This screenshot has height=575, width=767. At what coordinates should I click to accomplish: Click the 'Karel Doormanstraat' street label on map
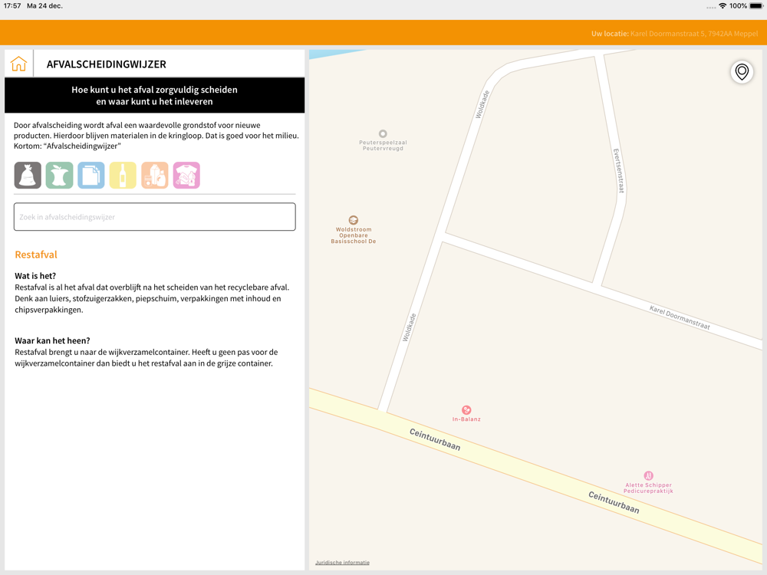coord(680,317)
